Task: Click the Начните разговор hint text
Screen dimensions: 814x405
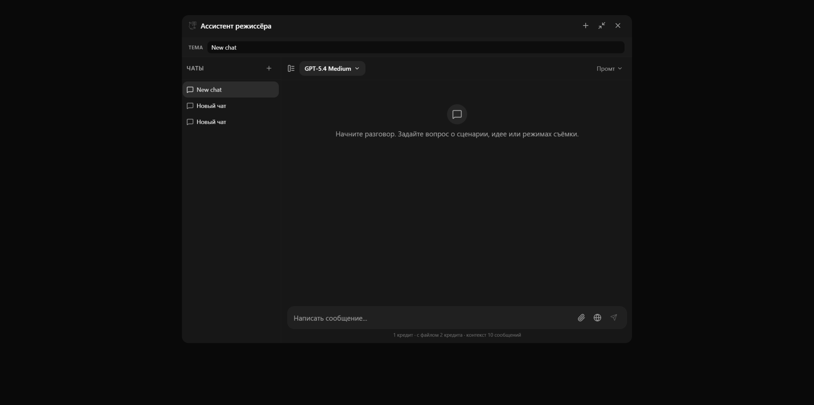Action: coord(457,134)
